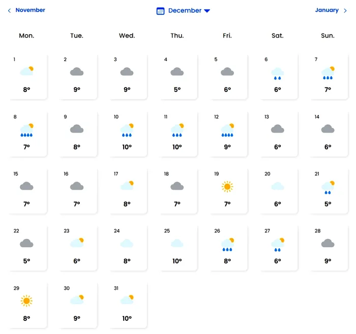The width and height of the screenshot is (356, 334).
Task: Go to next month January
Action: 327,10
